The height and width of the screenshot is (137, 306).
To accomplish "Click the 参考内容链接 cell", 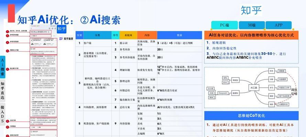I will (128, 57).
